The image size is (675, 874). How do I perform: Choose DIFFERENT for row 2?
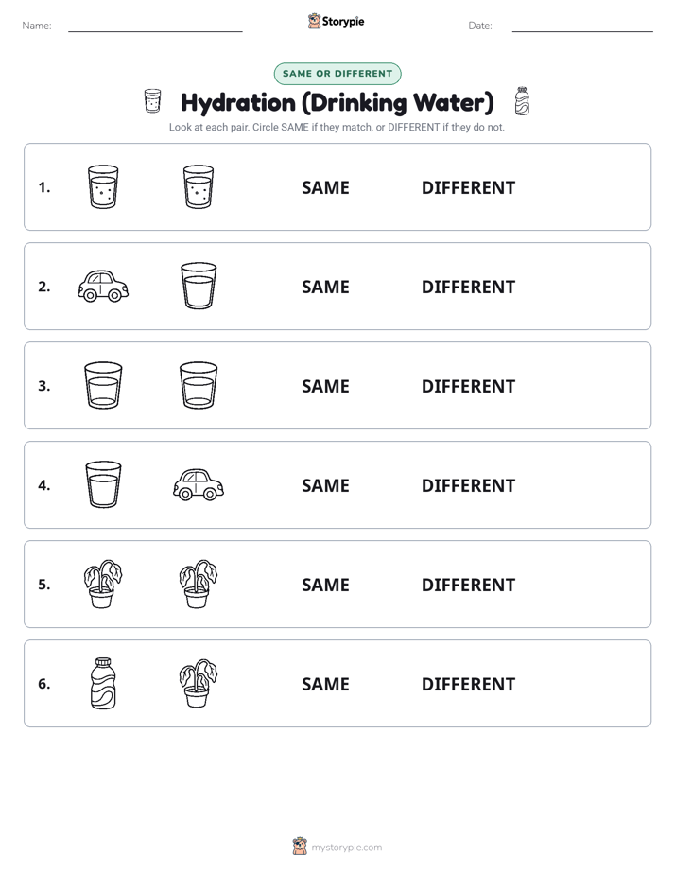tap(468, 287)
